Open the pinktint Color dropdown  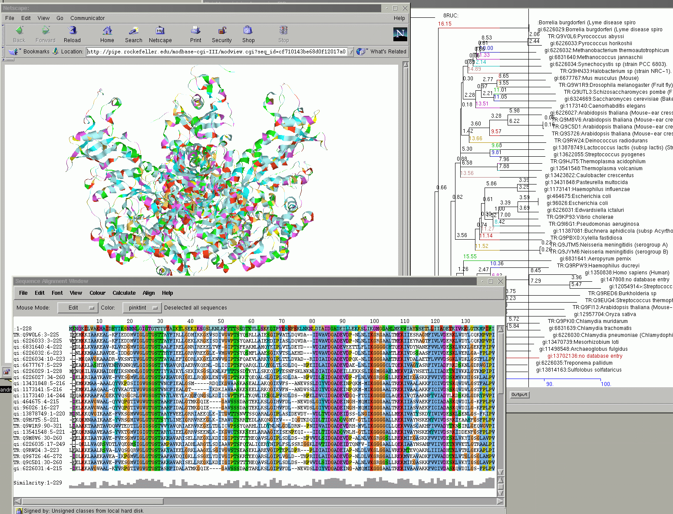[x=142, y=308]
